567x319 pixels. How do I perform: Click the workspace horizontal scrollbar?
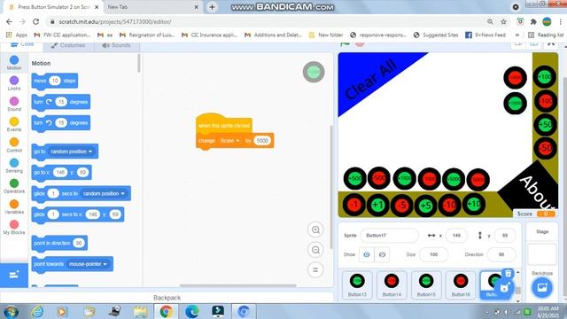[x=238, y=285]
